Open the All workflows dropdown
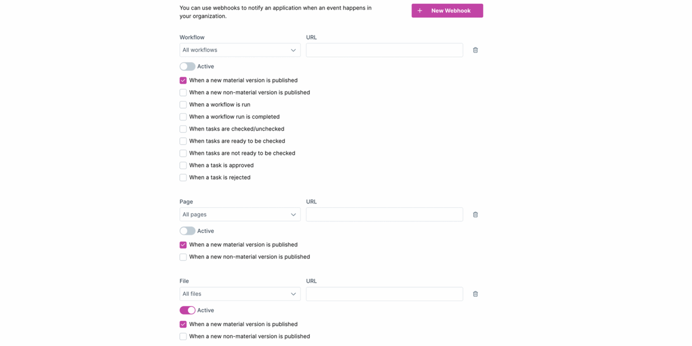Screen dimensions: 692x346 coord(240,50)
